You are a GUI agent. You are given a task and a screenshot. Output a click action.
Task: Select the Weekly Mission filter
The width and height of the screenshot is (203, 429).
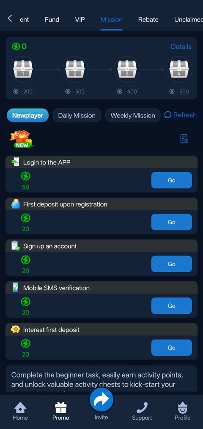pos(133,115)
